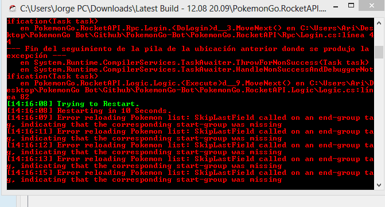The image size is (385, 207).
Task: Click the scrollbar up arrow
Action: 379,24
